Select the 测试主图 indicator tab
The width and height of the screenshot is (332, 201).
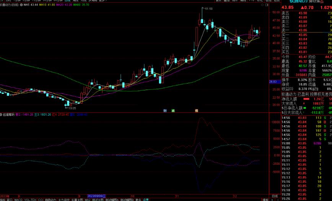tap(98, 199)
